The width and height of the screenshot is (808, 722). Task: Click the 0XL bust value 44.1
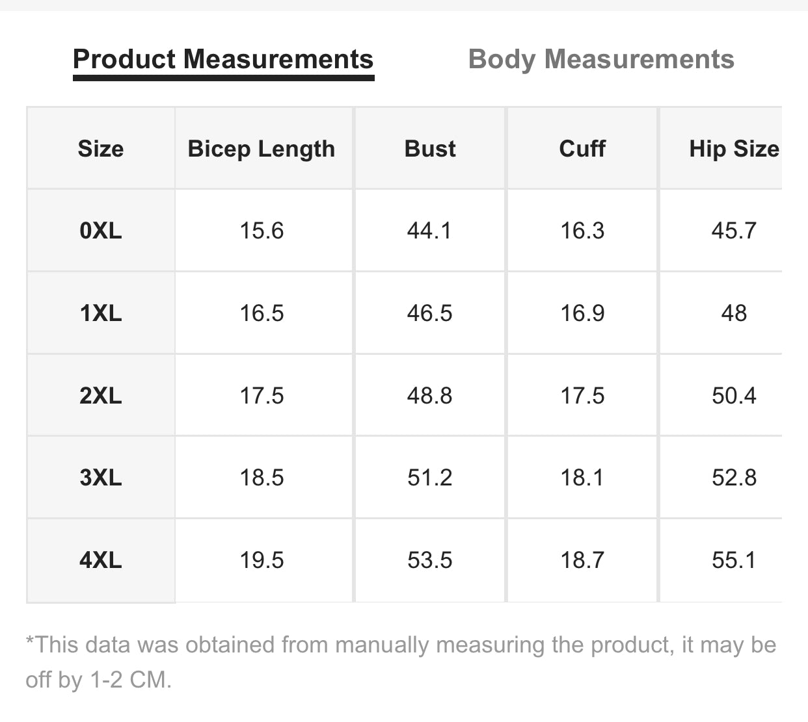tap(429, 231)
